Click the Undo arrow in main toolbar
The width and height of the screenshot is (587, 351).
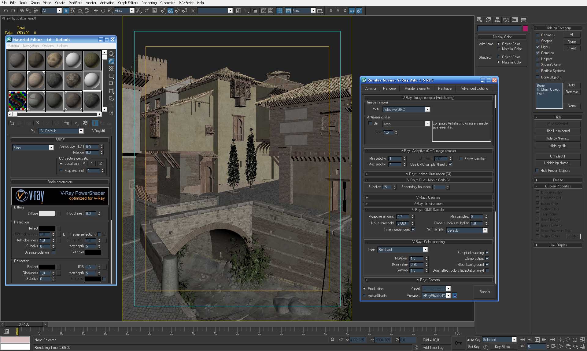coord(6,11)
